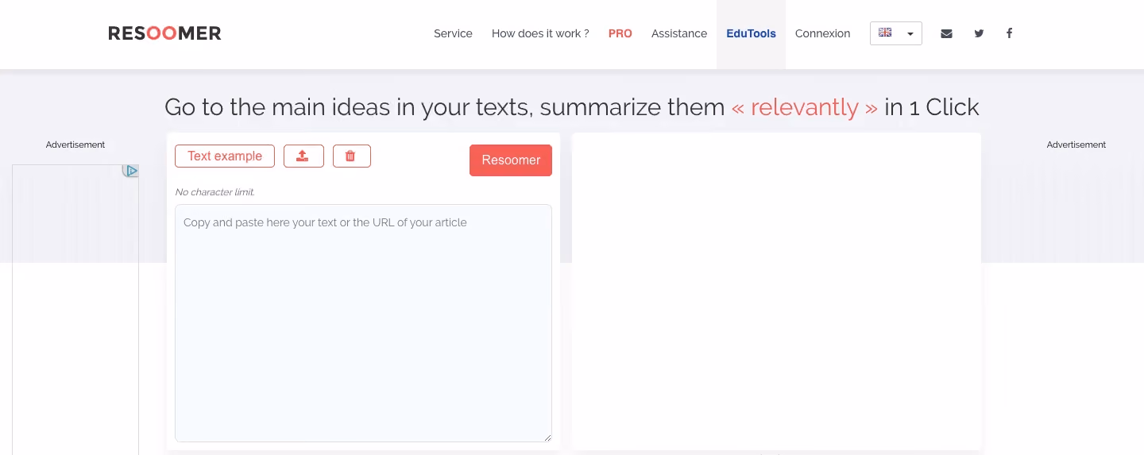The width and height of the screenshot is (1144, 455).
Task: Click the left "Advertisement" label
Action: click(x=75, y=145)
